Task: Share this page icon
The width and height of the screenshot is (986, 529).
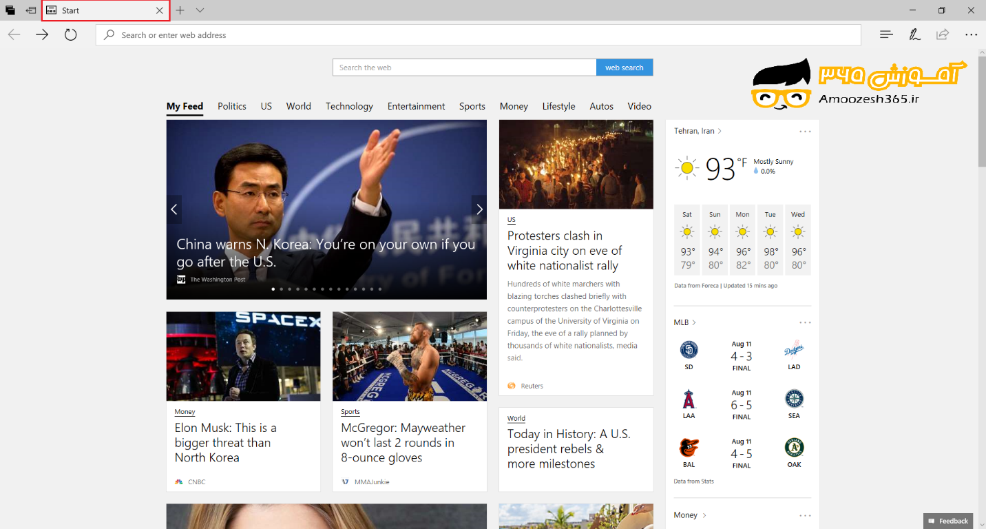Action: pyautogui.click(x=943, y=34)
